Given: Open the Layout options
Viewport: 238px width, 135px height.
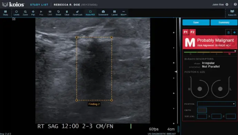Looking at the screenshot, I should click(x=115, y=13).
